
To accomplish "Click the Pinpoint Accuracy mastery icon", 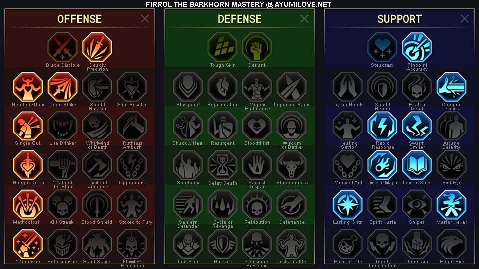I will 417,48.
